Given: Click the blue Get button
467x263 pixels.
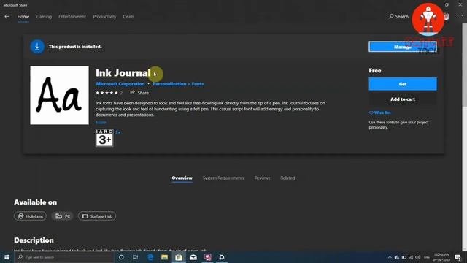Looking at the screenshot, I should coord(403,84).
